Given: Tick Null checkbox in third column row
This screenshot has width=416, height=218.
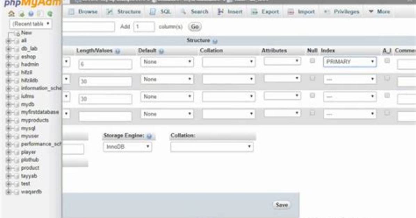Looking at the screenshot, I should click(x=312, y=95).
